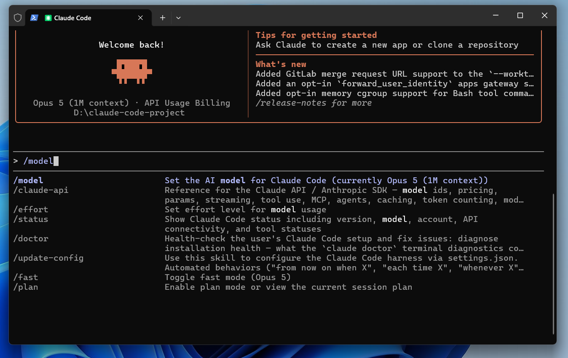Click the terminal vertical scrollbar

[554, 264]
